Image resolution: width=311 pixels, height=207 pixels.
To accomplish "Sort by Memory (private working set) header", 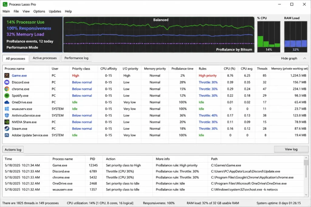I will [289, 69].
